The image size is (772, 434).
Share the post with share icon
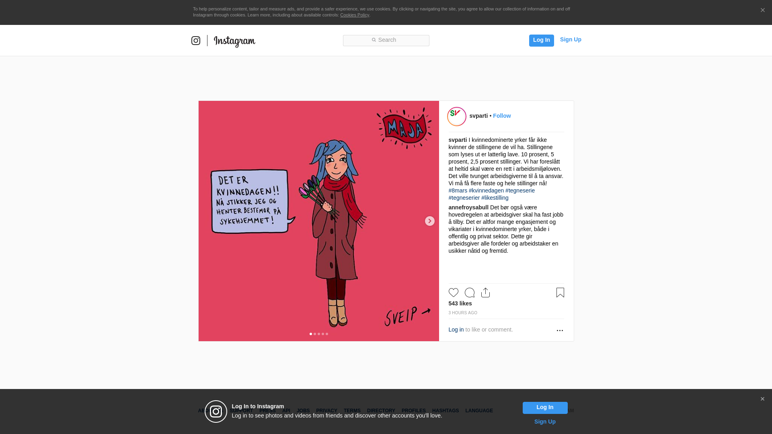486,293
